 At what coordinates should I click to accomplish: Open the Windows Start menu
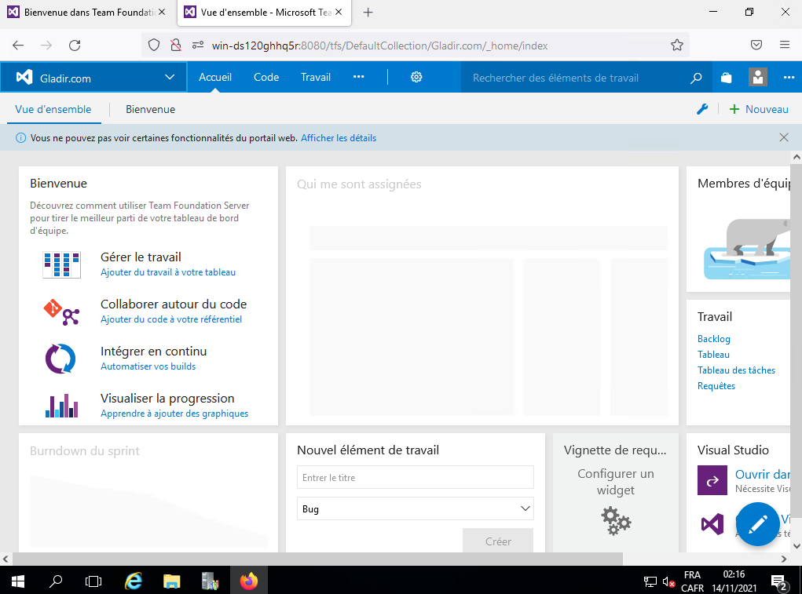click(17, 581)
